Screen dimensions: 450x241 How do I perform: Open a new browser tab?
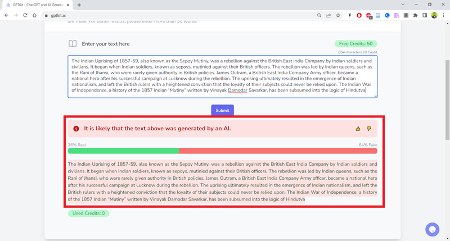tap(79, 5)
